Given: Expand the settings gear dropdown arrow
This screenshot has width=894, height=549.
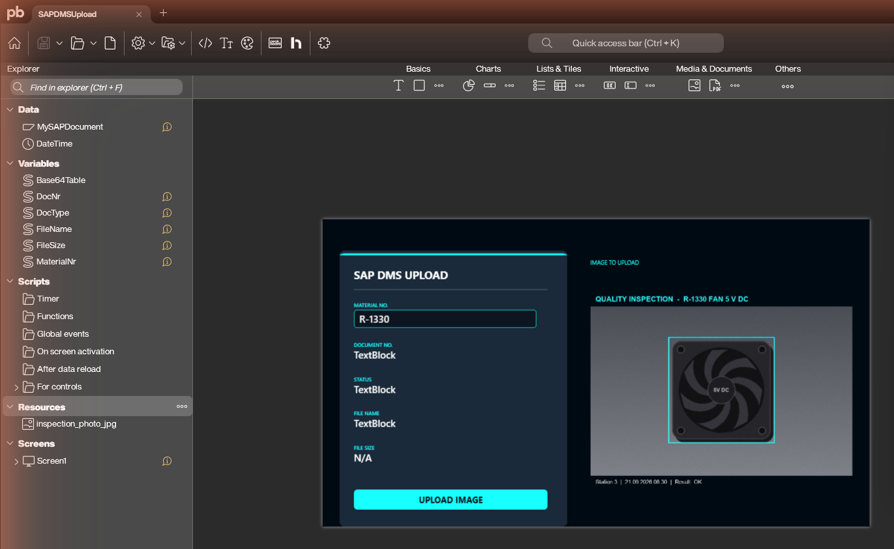Looking at the screenshot, I should point(152,44).
